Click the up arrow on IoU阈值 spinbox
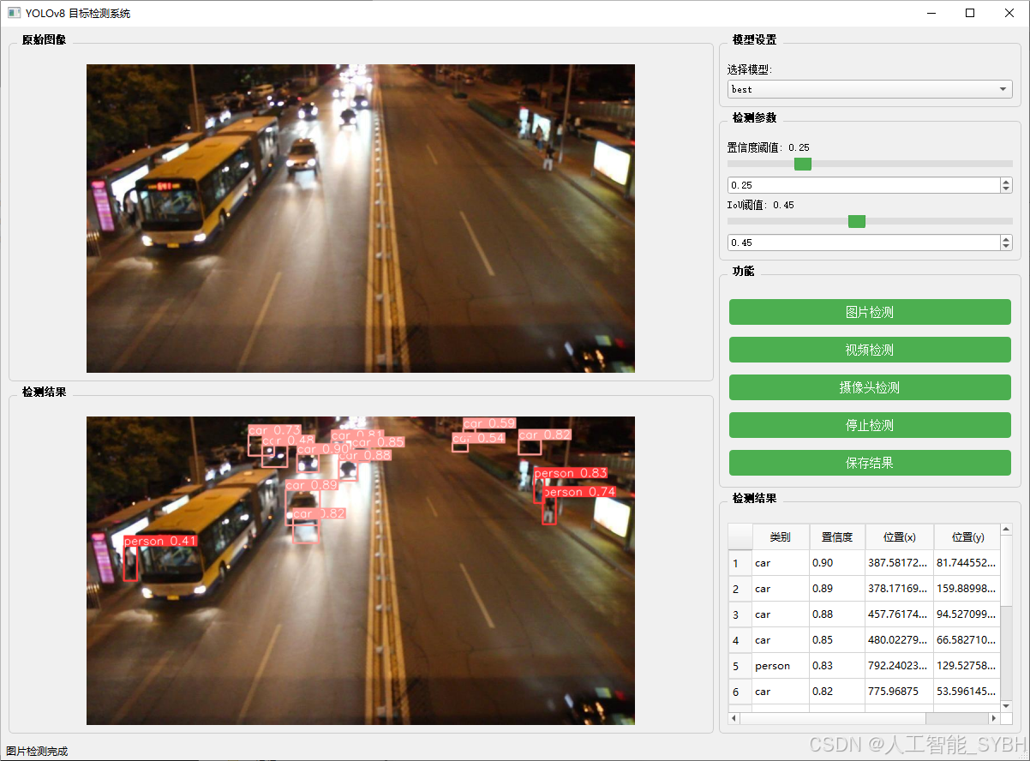Image resolution: width=1030 pixels, height=761 pixels. [1004, 238]
